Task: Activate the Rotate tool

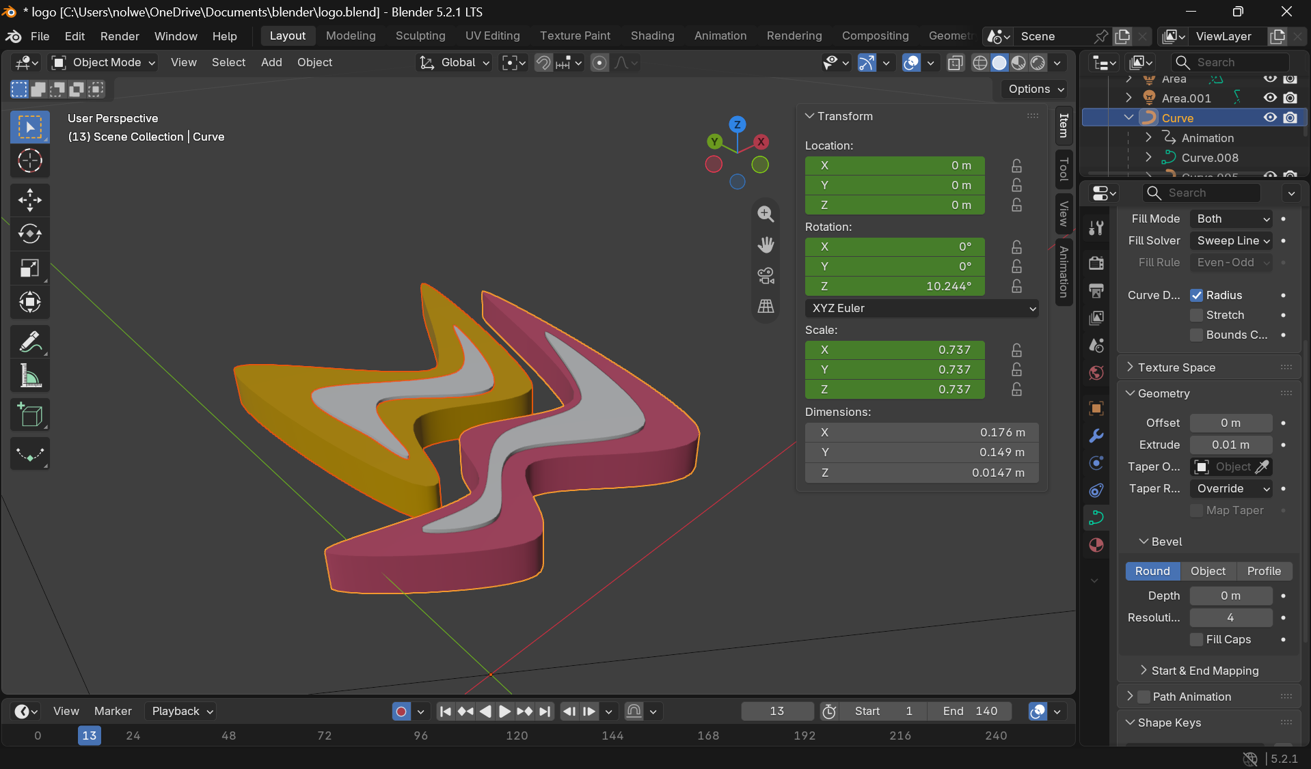Action: pos(30,234)
